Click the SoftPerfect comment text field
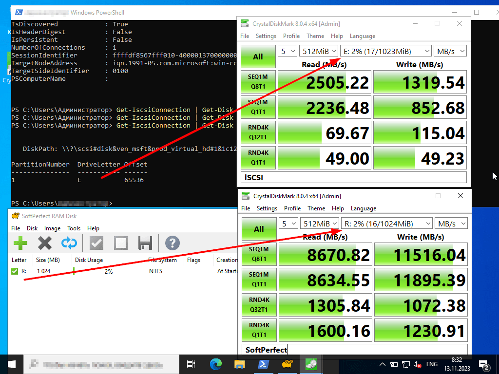This screenshot has height=374, width=499. click(x=355, y=350)
